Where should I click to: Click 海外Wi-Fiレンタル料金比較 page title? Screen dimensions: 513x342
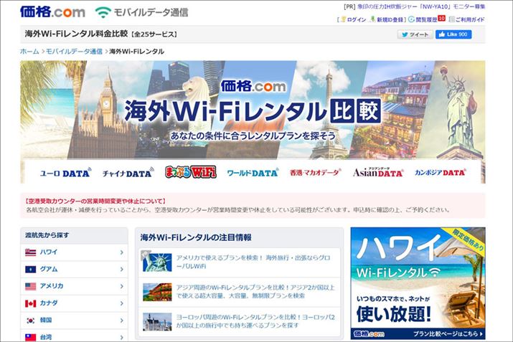pos(76,34)
